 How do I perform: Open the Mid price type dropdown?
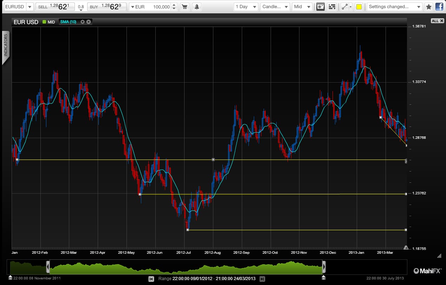pos(302,7)
